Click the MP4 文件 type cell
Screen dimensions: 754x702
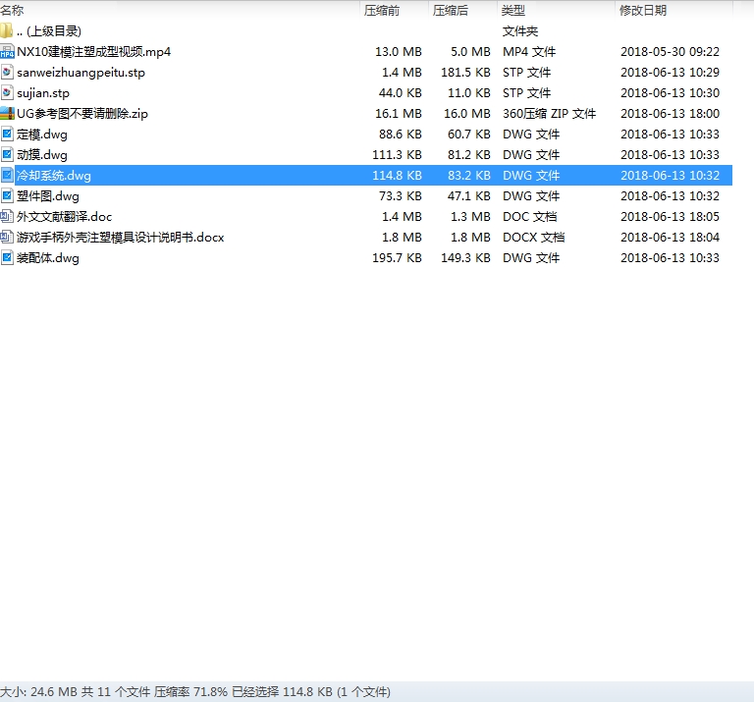(529, 51)
